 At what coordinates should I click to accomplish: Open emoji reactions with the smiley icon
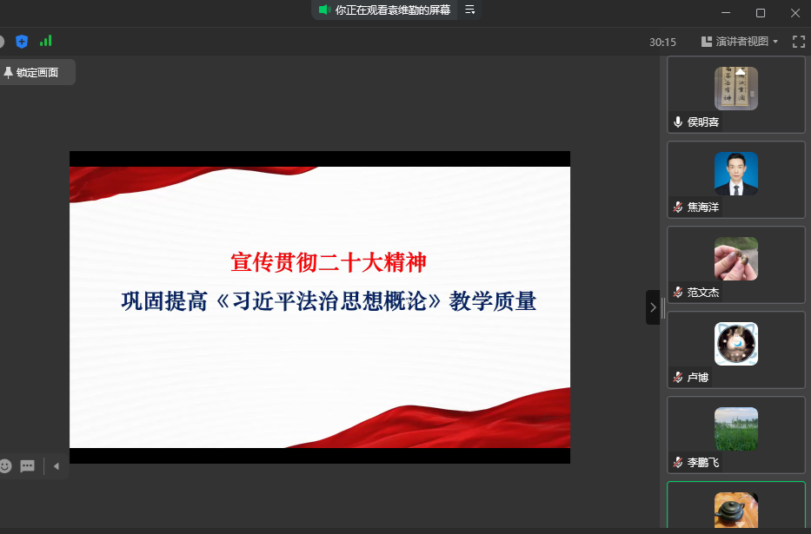point(8,466)
